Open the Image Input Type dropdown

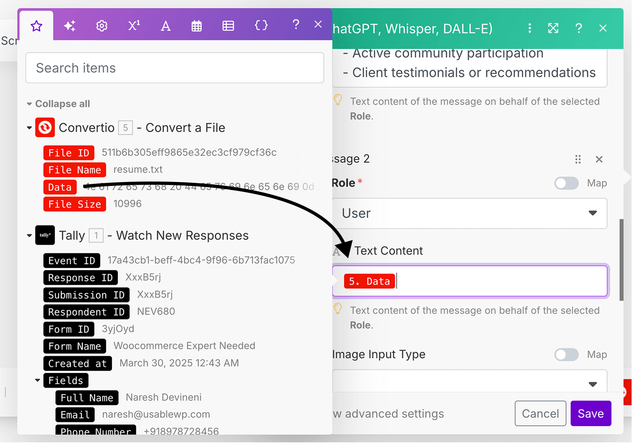pos(470,382)
